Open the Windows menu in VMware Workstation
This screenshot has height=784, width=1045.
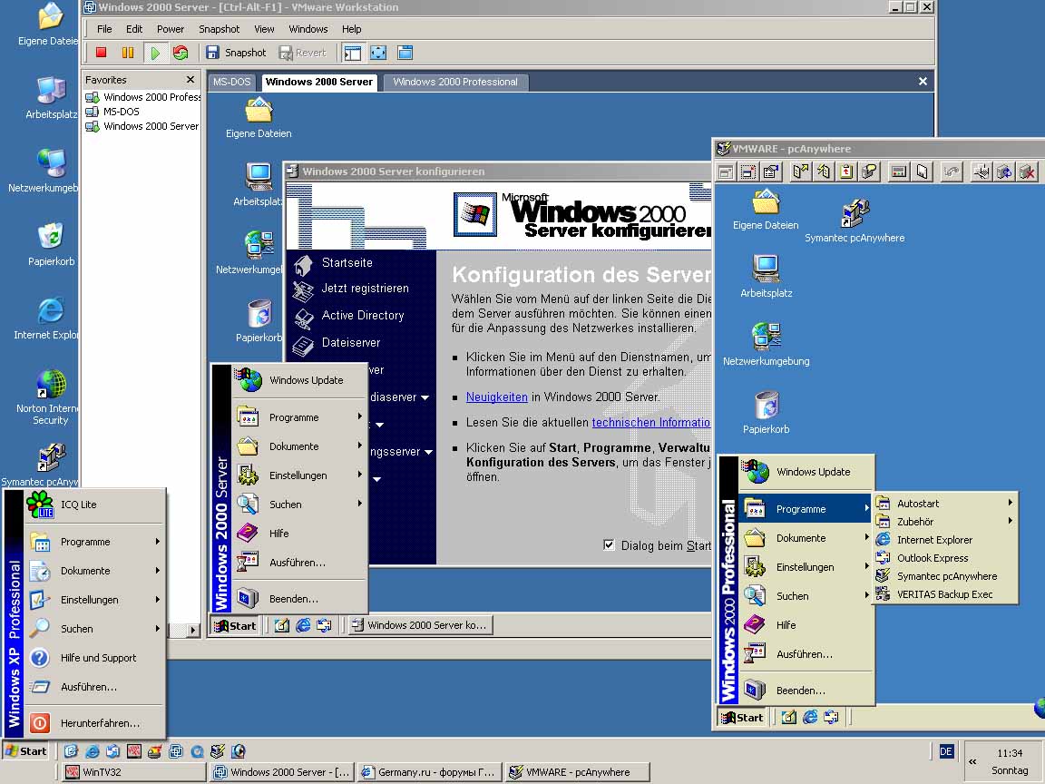(x=308, y=29)
